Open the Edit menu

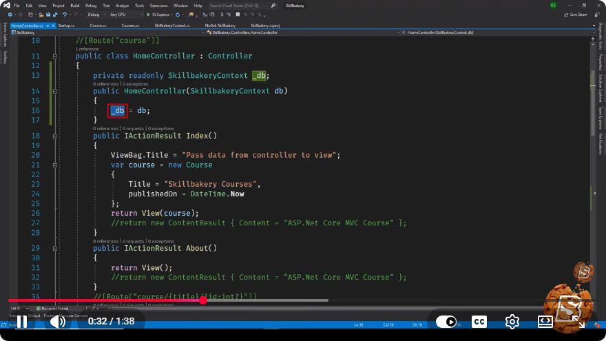point(30,6)
